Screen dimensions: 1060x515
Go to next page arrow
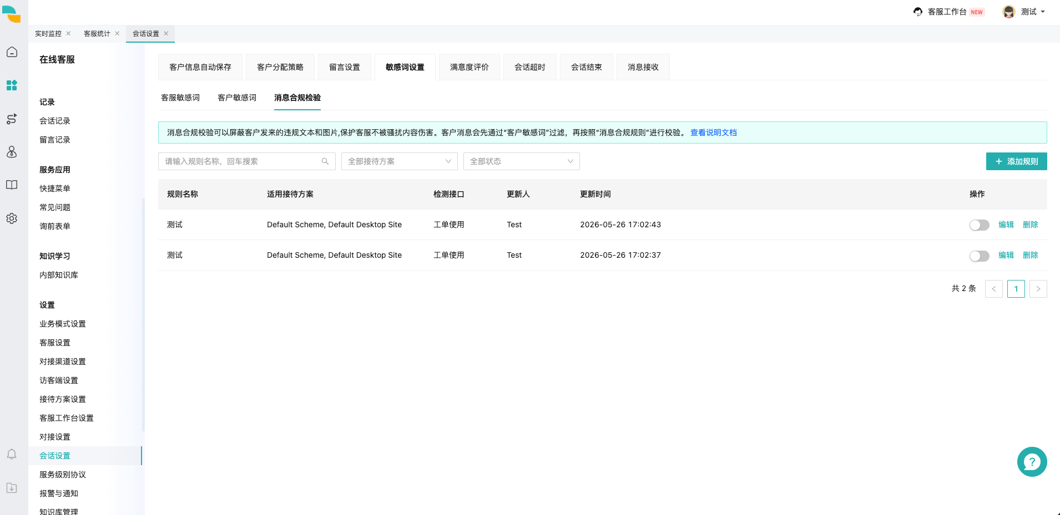[1038, 289]
